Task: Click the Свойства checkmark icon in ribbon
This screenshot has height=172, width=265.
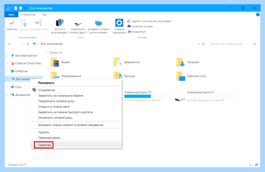Action: pos(11,23)
